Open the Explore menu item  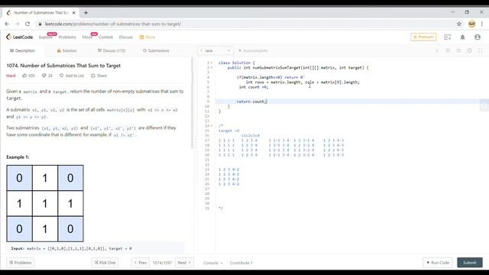coord(46,37)
